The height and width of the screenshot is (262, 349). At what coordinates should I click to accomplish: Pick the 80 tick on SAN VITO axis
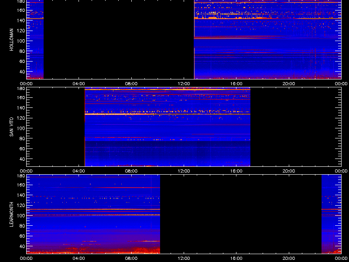point(22,138)
